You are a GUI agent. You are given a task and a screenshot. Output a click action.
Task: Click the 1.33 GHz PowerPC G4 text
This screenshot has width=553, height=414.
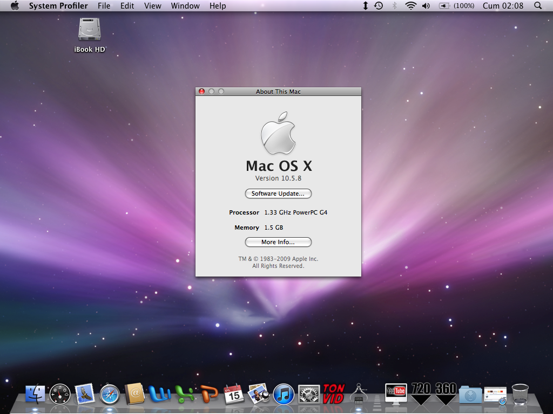[x=296, y=212]
